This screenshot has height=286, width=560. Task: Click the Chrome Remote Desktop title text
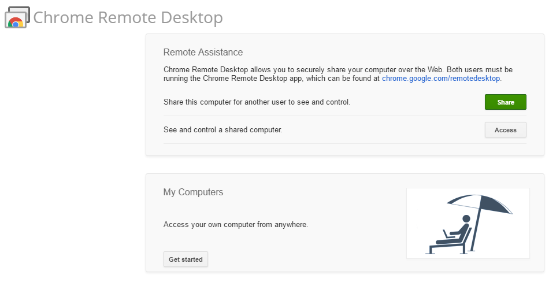[128, 17]
